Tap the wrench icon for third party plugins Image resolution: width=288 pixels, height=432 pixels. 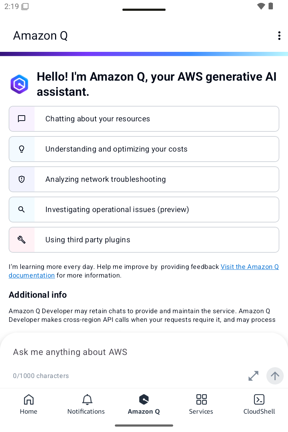[x=22, y=240]
